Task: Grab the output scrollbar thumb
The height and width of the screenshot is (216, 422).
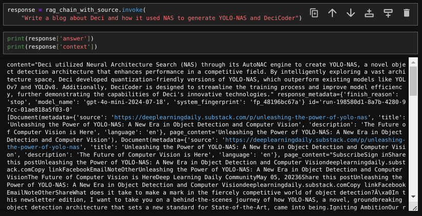Action: 413,81
